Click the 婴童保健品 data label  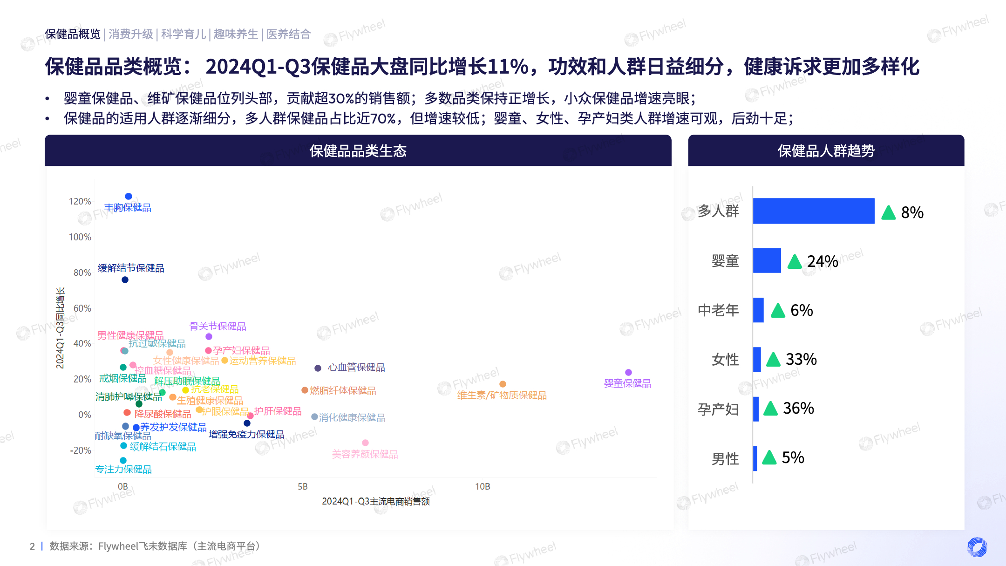pyautogui.click(x=628, y=383)
